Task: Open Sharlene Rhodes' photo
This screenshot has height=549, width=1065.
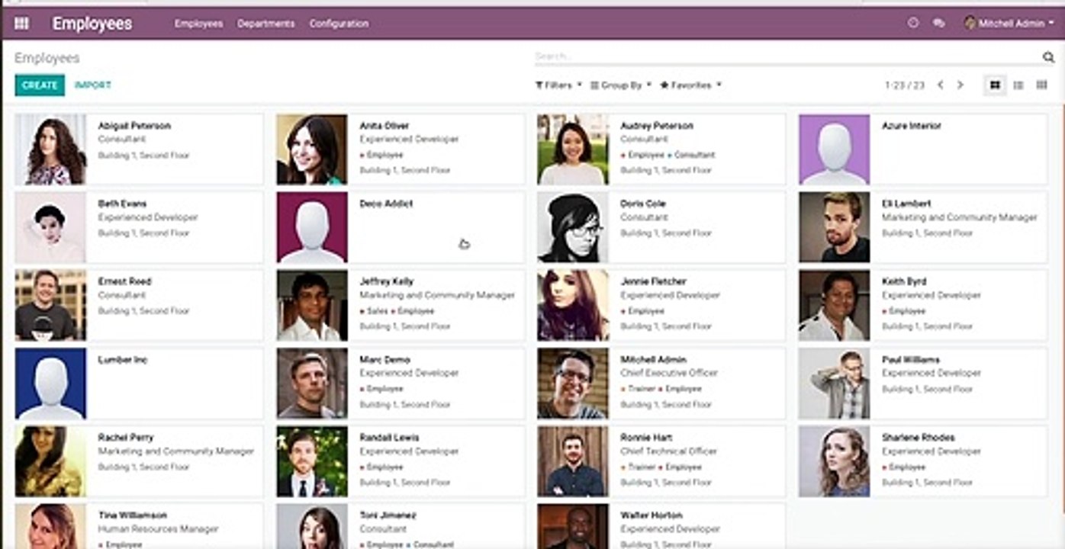Action: (x=835, y=461)
